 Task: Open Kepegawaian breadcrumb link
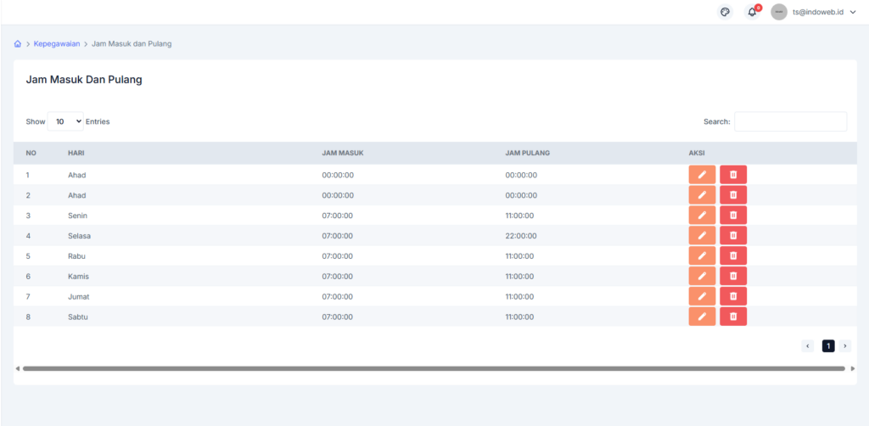click(x=57, y=44)
